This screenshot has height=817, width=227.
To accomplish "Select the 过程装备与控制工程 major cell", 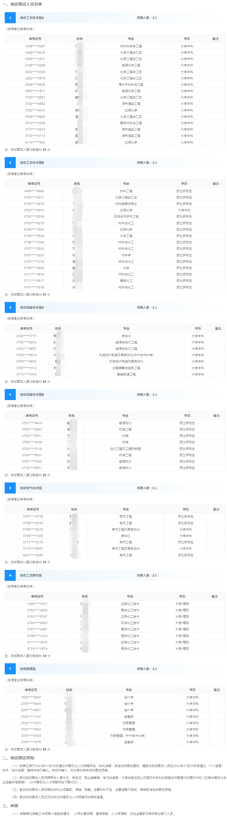I will coord(126,368).
